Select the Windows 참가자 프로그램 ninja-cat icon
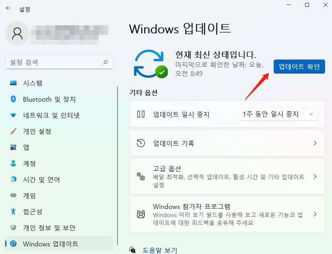Viewport: 332px width, 254px height. (140, 215)
